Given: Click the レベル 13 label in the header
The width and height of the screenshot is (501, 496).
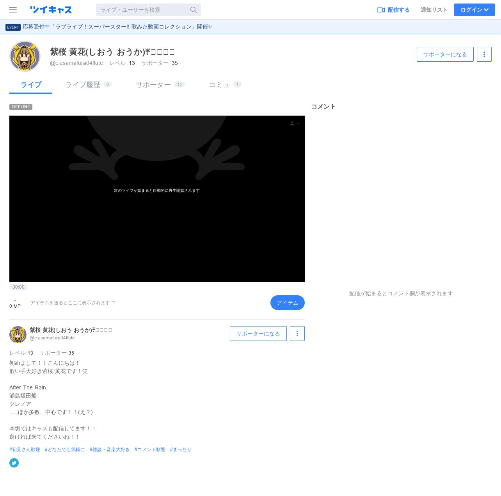Looking at the screenshot, I should [x=122, y=63].
